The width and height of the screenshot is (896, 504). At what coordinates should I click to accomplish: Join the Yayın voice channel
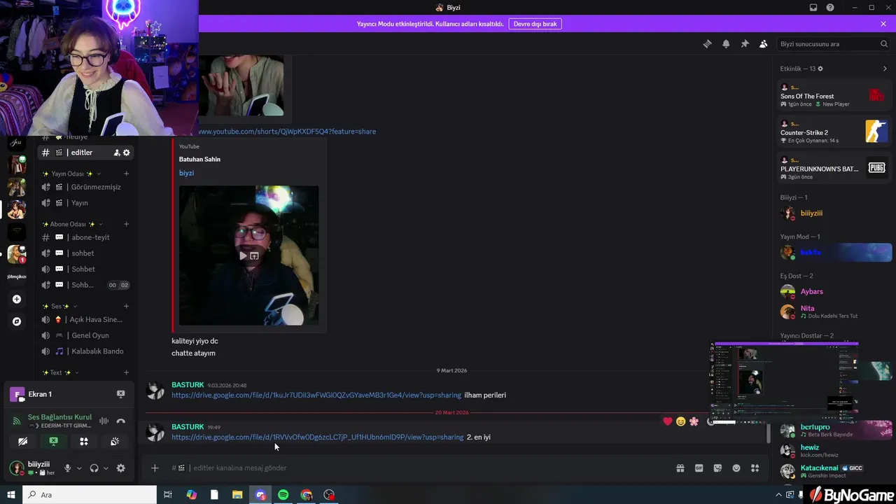pyautogui.click(x=85, y=203)
